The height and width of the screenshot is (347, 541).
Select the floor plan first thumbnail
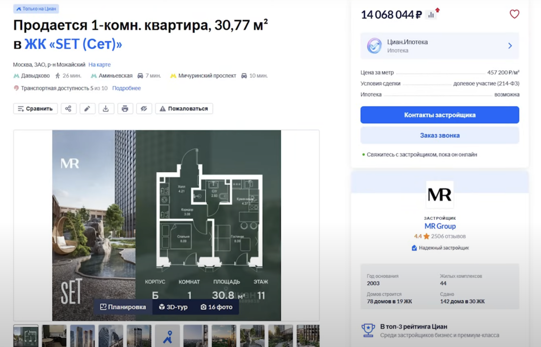point(26,336)
